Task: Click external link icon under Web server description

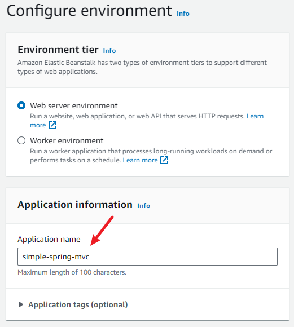Action: tap(52, 125)
